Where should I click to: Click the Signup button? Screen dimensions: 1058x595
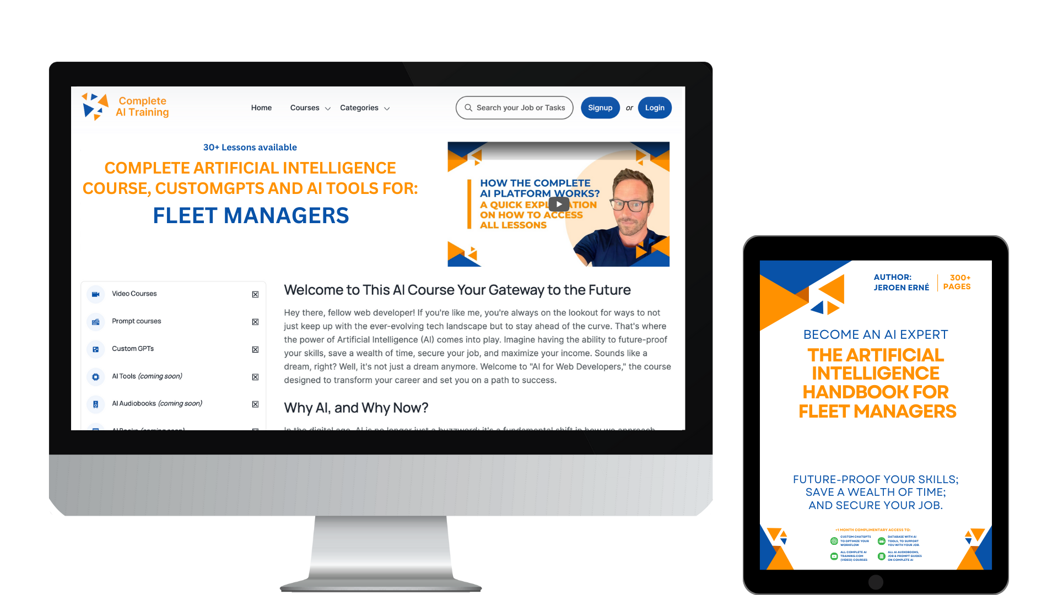600,107
